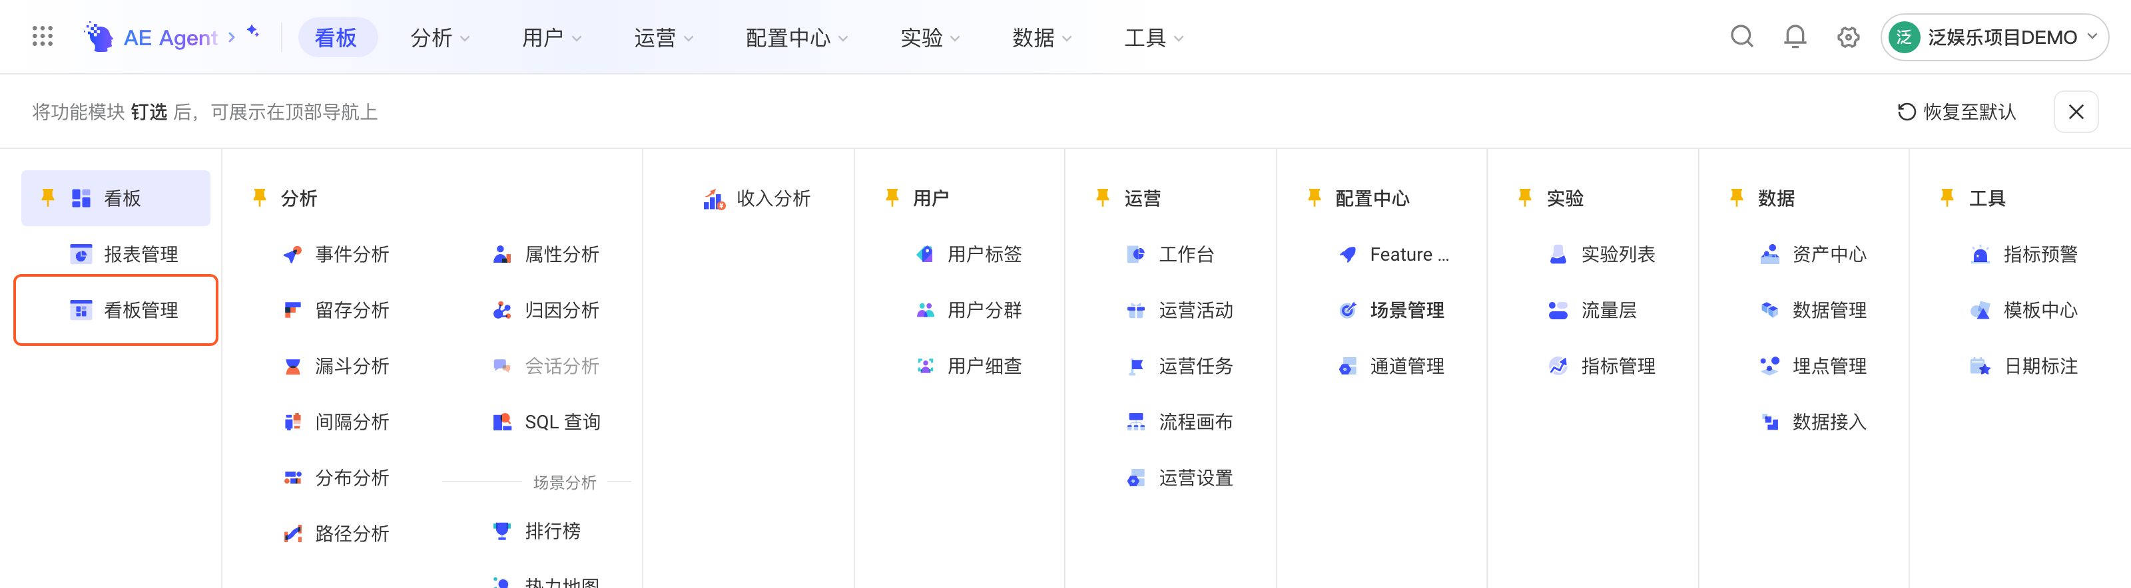Click the 分布分析 icon
Viewport: 2131px width, 588px height.
(x=292, y=478)
